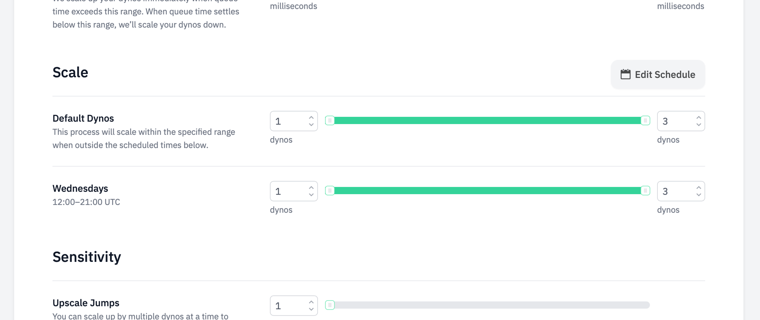Decrease Default Dynos maximum with down arrow
Image resolution: width=760 pixels, height=320 pixels.
(x=699, y=125)
